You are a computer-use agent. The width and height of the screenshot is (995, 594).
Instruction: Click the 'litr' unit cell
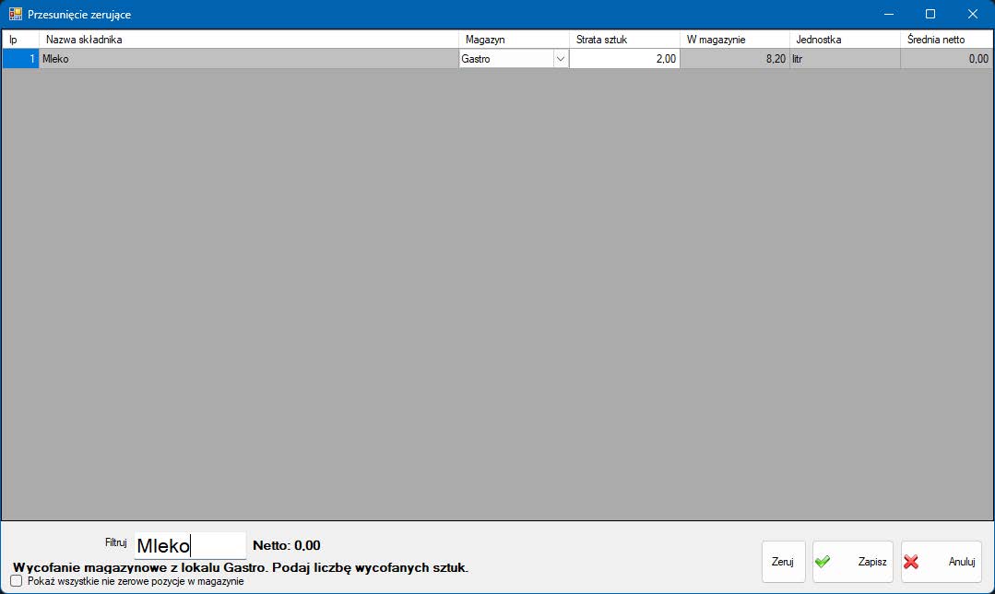point(845,59)
